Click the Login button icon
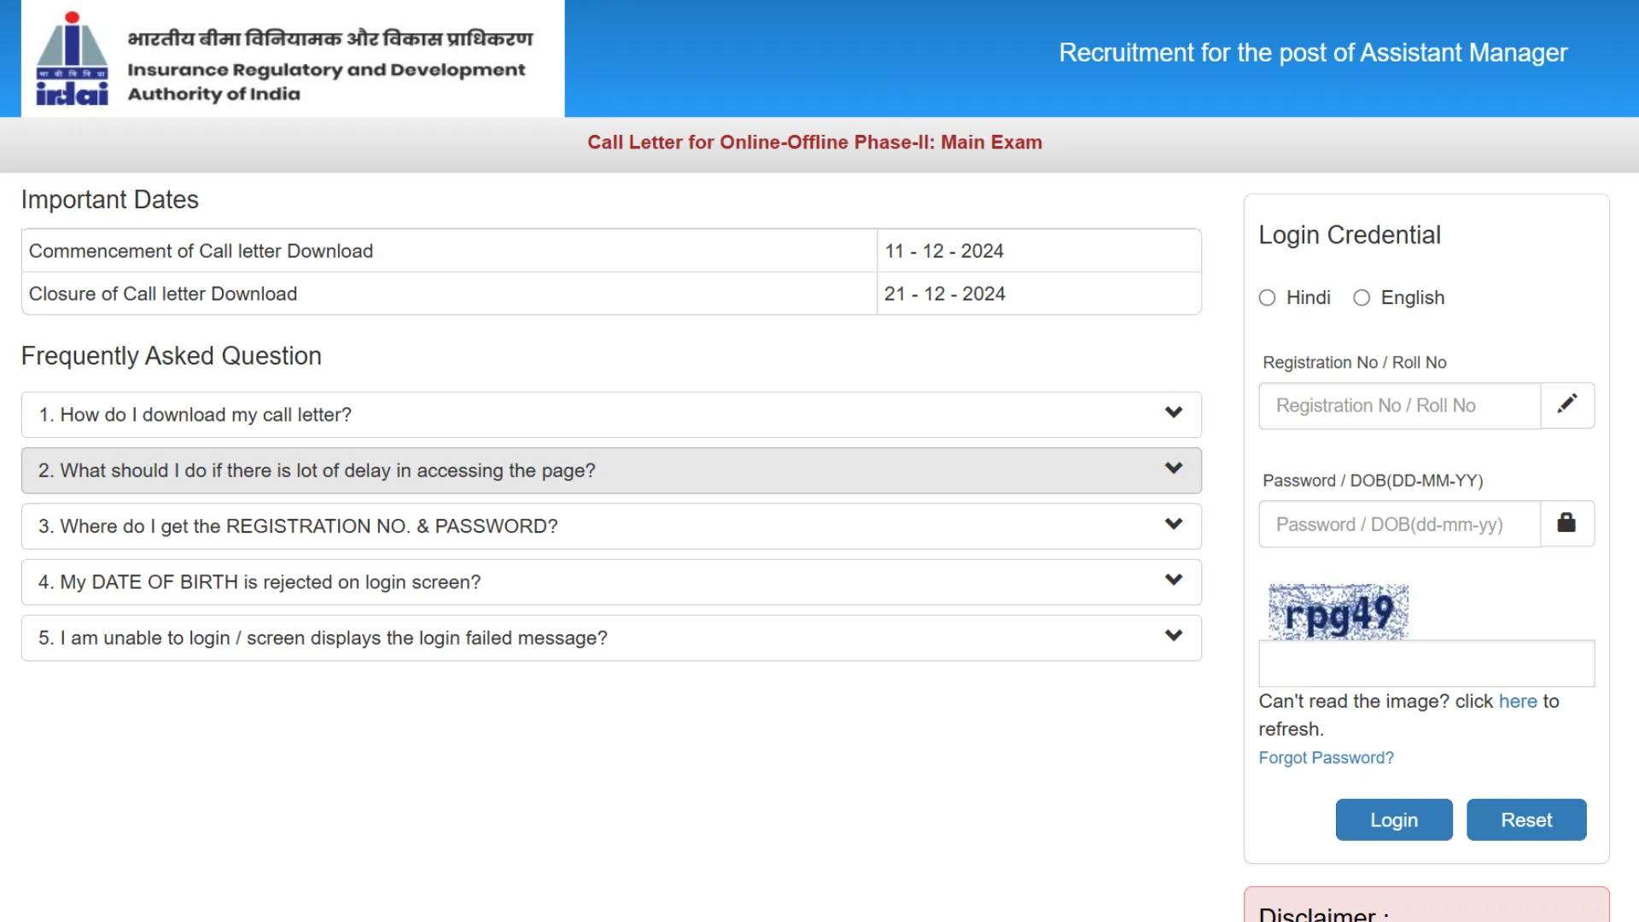Viewport: 1639px width, 922px height. click(1392, 819)
